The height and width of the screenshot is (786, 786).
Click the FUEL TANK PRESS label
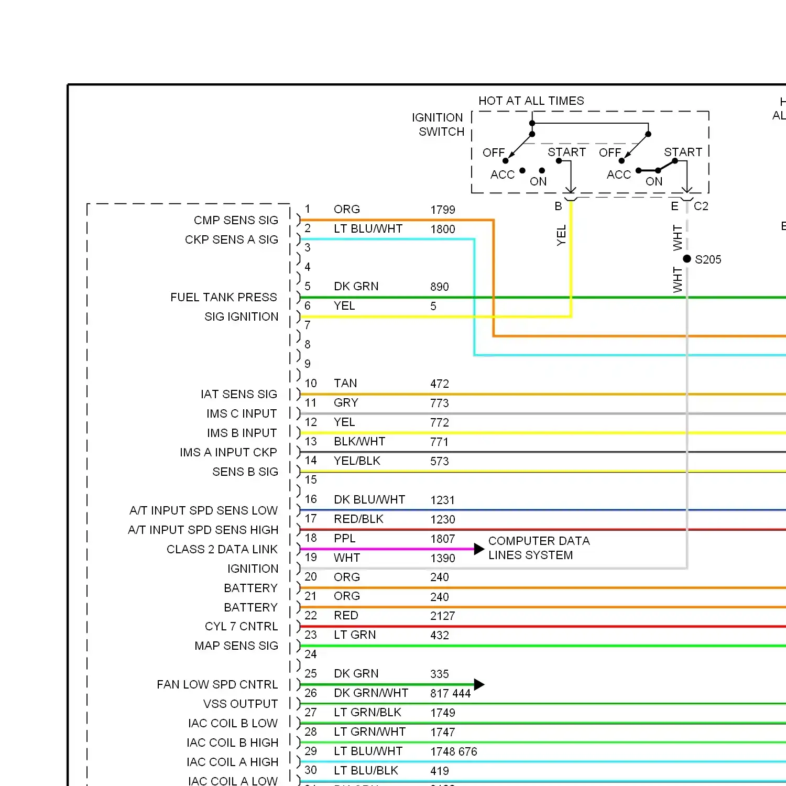[x=224, y=297]
